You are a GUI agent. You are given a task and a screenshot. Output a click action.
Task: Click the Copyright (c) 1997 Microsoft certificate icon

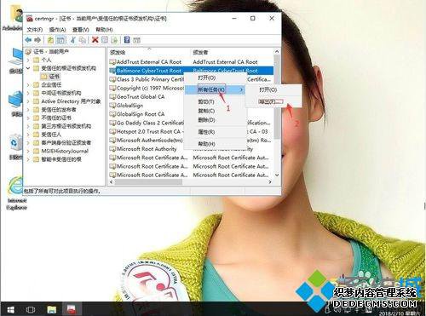pos(112,89)
